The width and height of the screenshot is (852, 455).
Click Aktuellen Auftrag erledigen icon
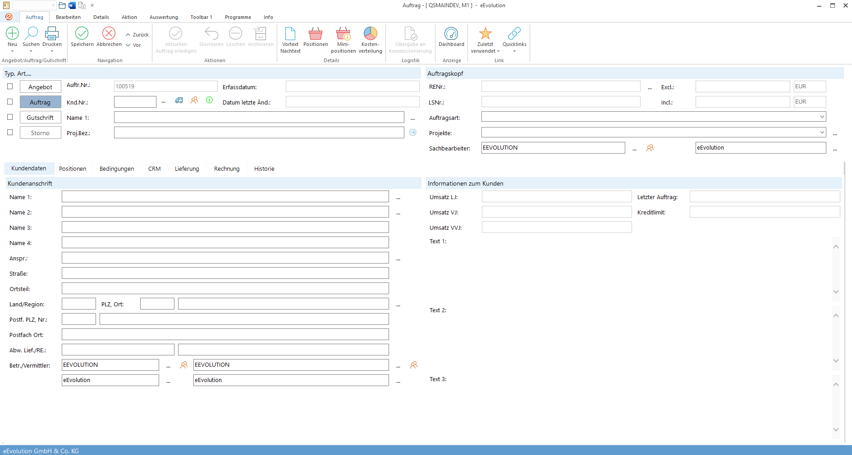176,33
